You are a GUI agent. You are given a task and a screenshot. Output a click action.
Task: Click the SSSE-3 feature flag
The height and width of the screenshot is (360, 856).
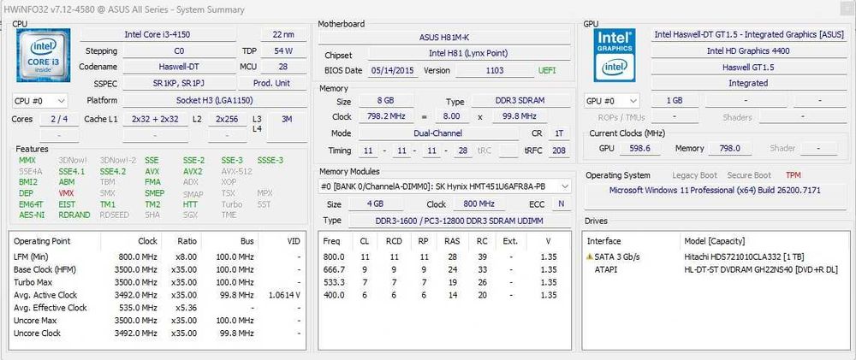270,161
